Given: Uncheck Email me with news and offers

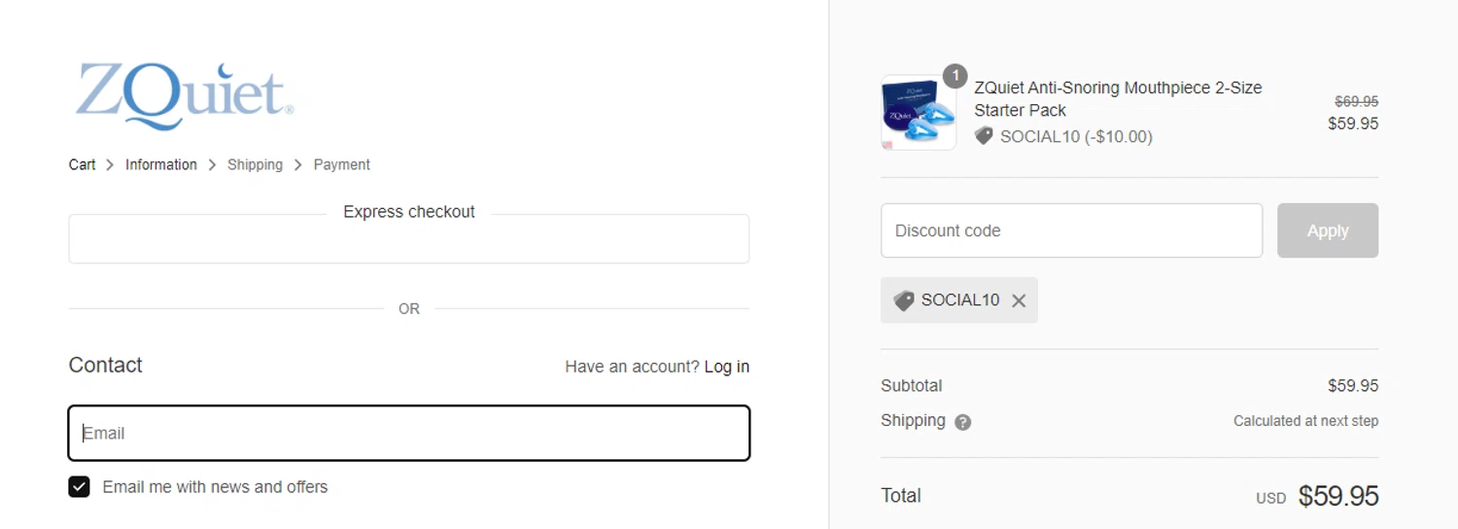Looking at the screenshot, I should [79, 487].
